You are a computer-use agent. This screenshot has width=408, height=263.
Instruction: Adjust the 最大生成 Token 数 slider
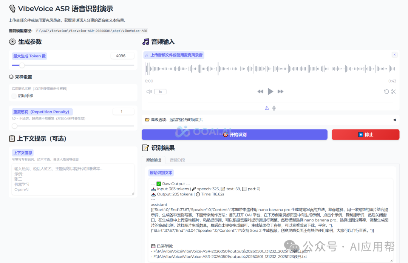tap(73, 65)
